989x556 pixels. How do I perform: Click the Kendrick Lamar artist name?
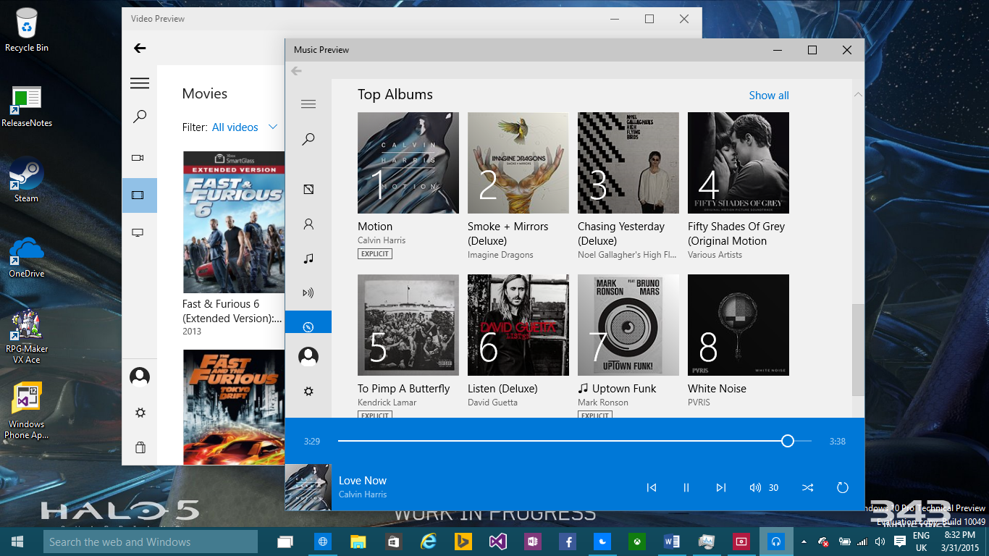click(387, 403)
